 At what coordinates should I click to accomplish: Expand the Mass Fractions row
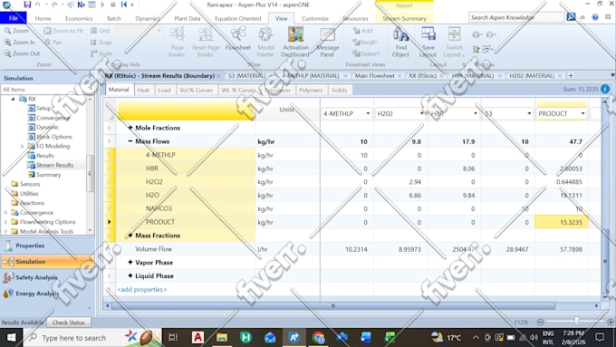[130, 236]
